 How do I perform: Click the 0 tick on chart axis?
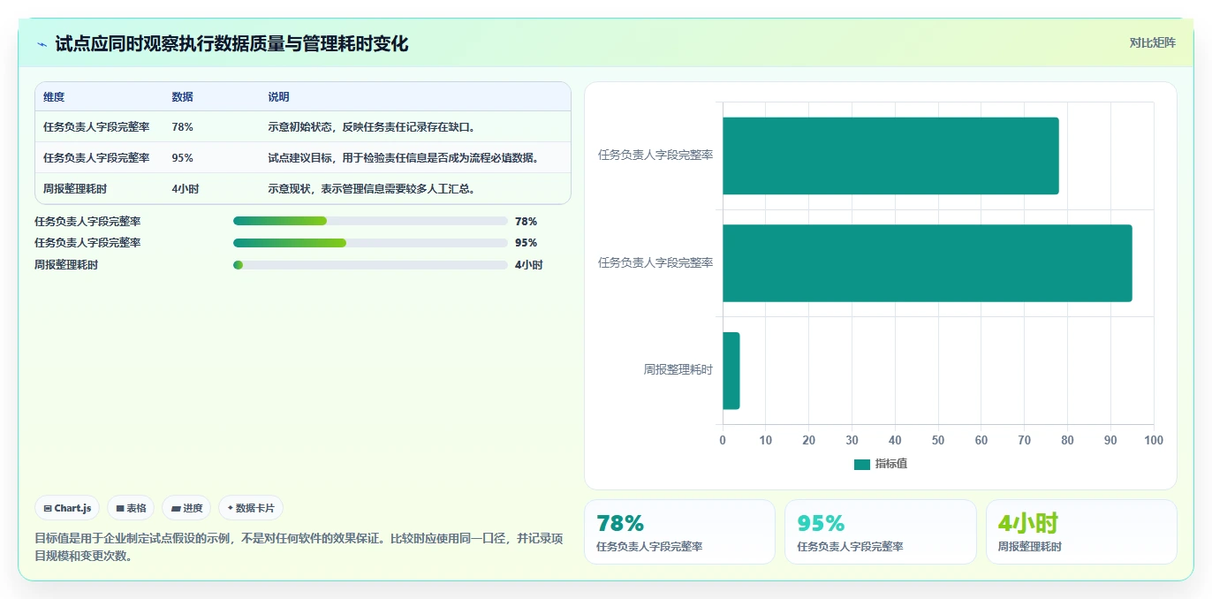[x=723, y=440]
